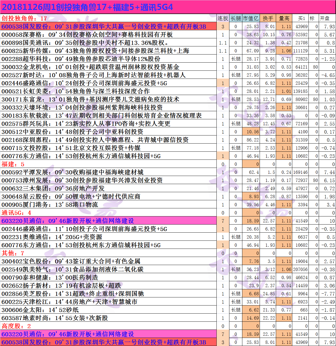Select the 000790泰和健康 description cell
This screenshot has height=346, width=336.
click(x=108, y=277)
